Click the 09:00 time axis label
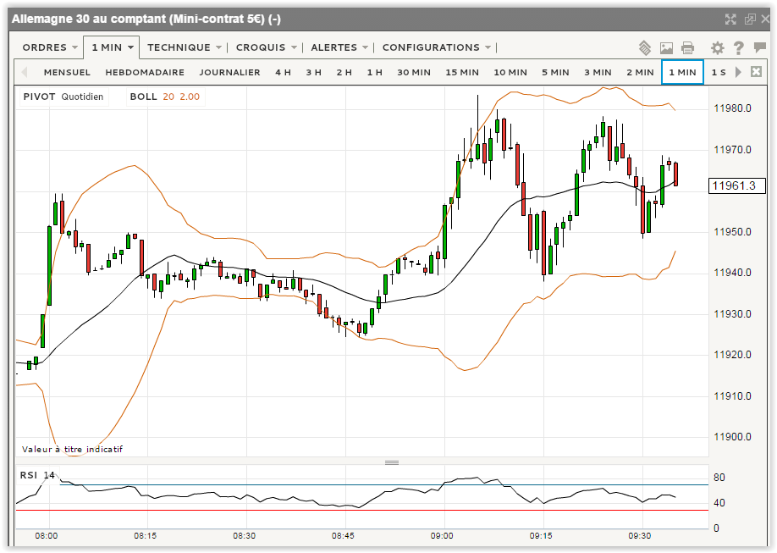 point(442,536)
